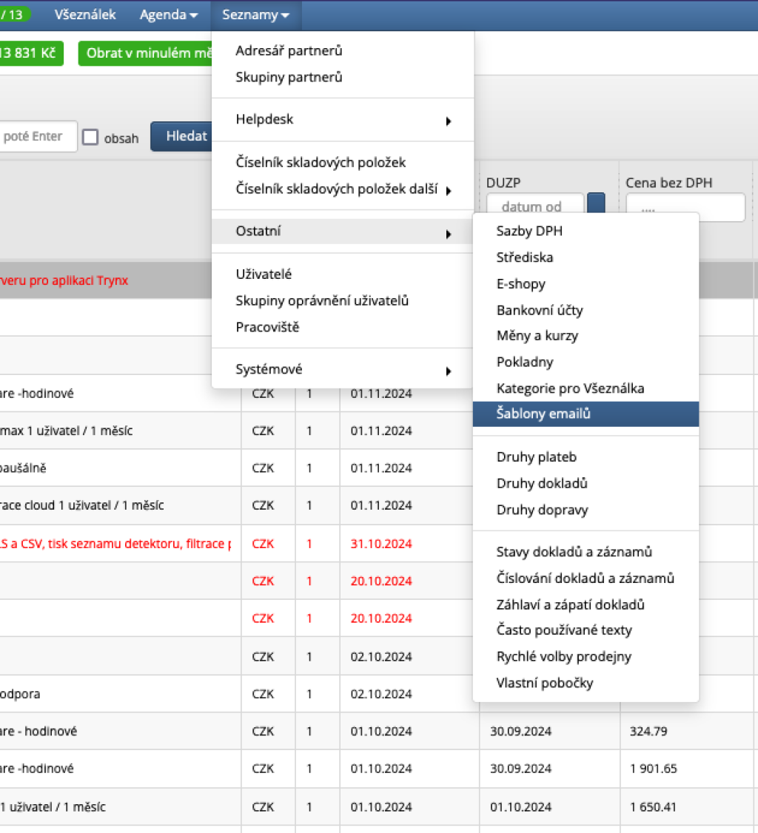Screen dimensions: 758x833
Task: Click the green Obrat v minulém měsíci button
Action: click(x=145, y=54)
